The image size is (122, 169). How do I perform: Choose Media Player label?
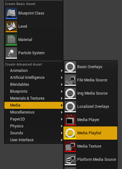click(x=88, y=120)
